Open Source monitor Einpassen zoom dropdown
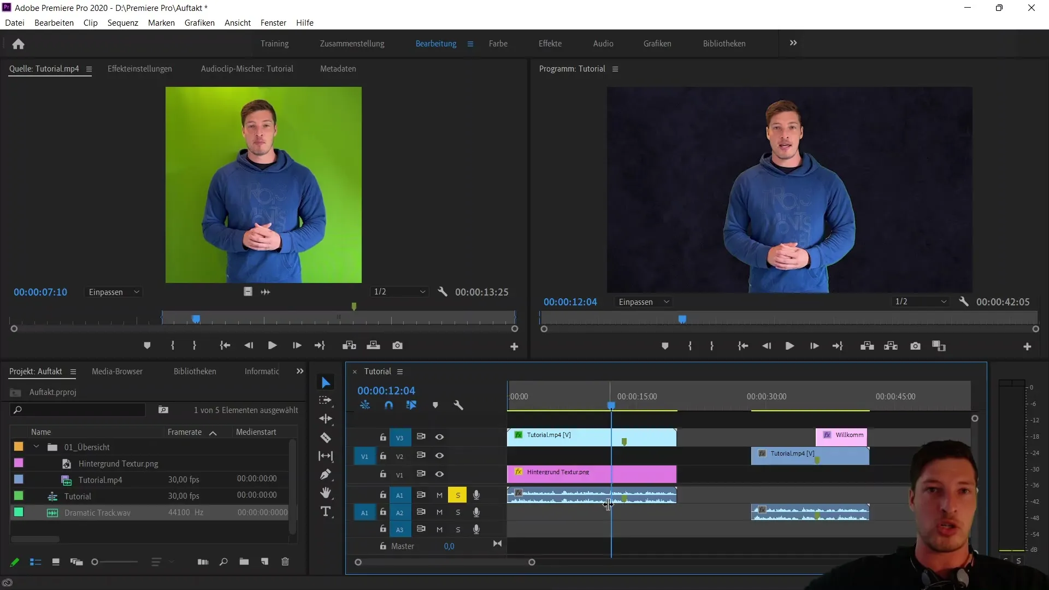Viewport: 1049px width, 590px height. (x=114, y=292)
